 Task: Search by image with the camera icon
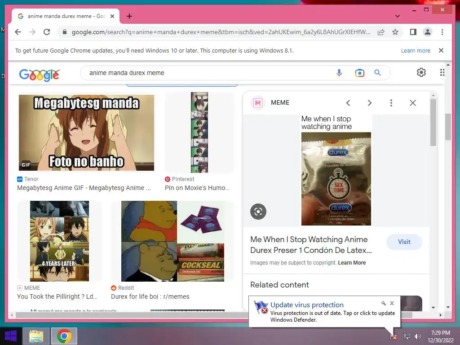click(359, 72)
